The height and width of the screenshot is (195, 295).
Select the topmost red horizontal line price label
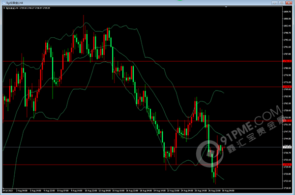click(287, 61)
